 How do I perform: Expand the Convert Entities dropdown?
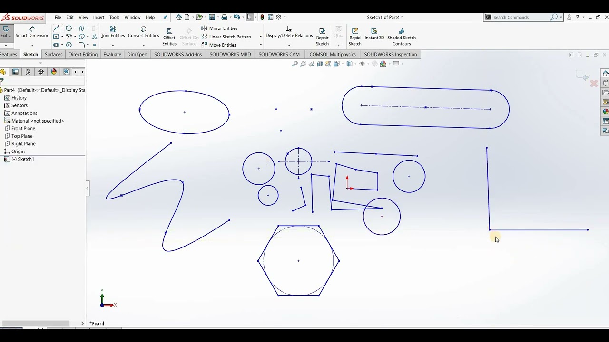(143, 46)
